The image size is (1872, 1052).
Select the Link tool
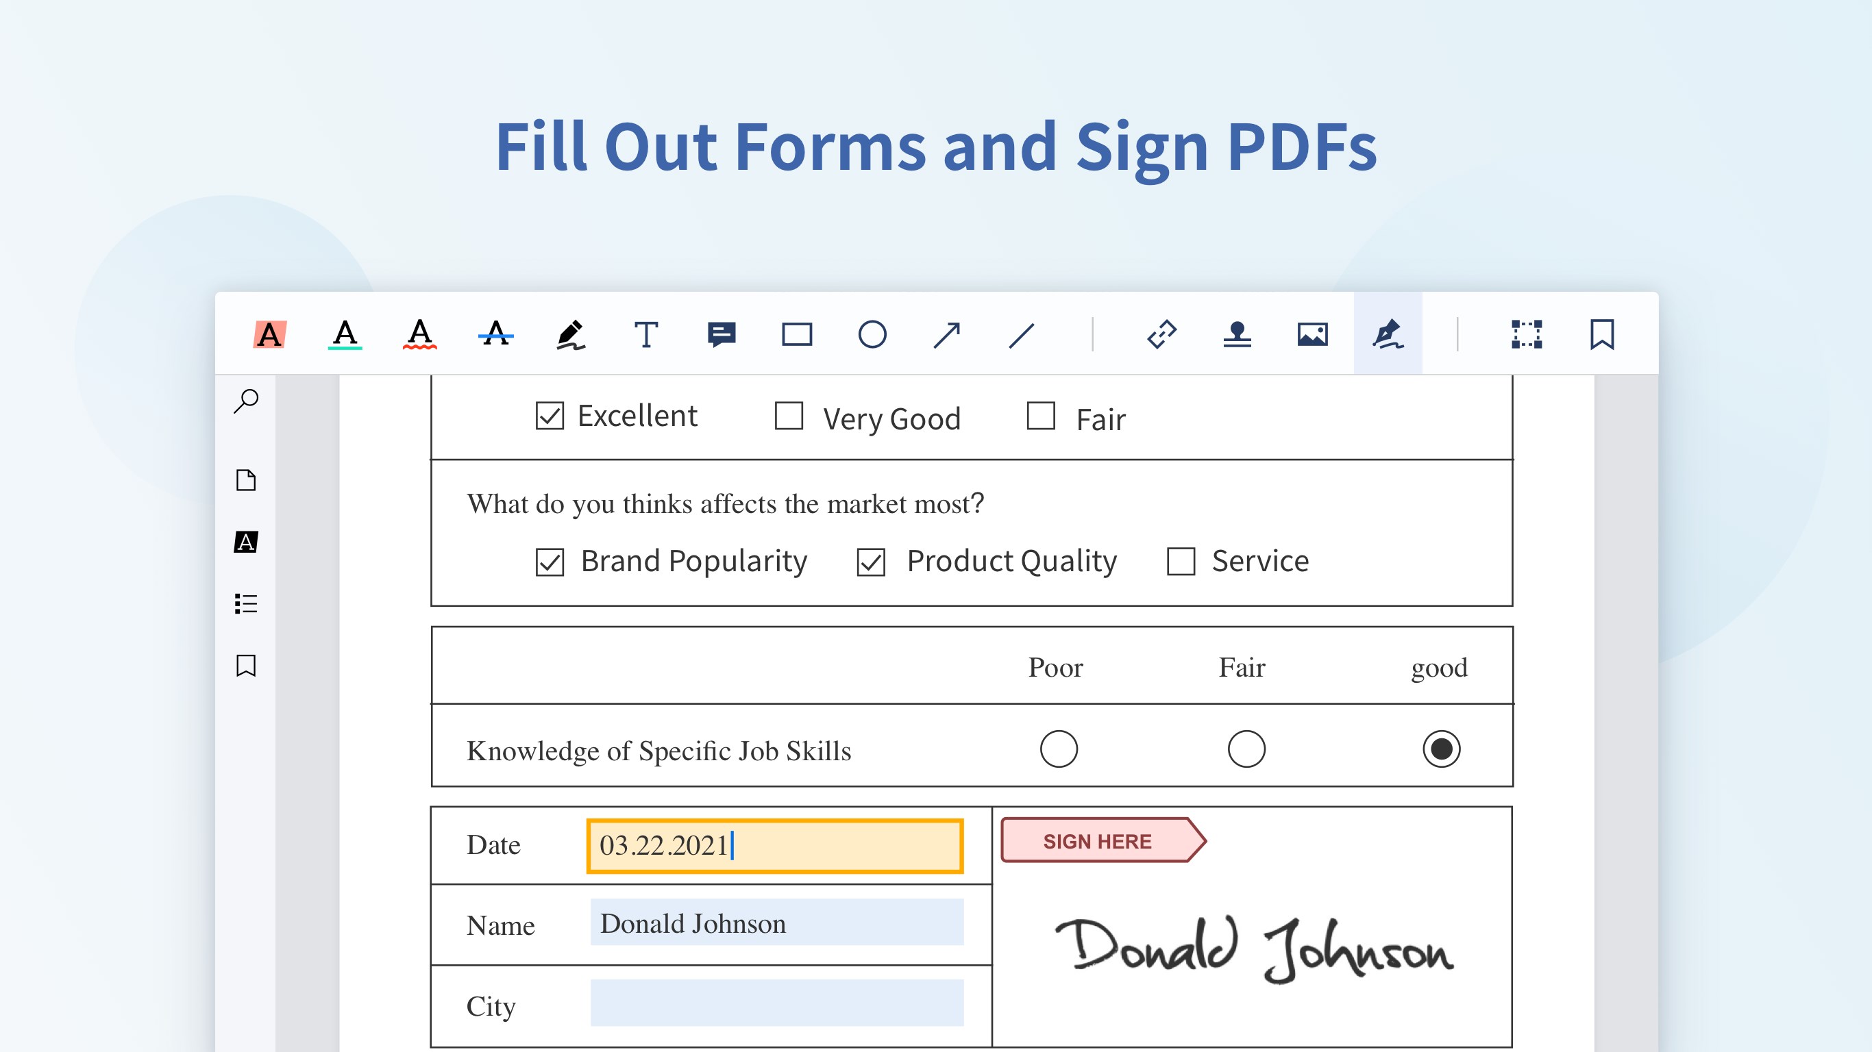click(x=1159, y=335)
